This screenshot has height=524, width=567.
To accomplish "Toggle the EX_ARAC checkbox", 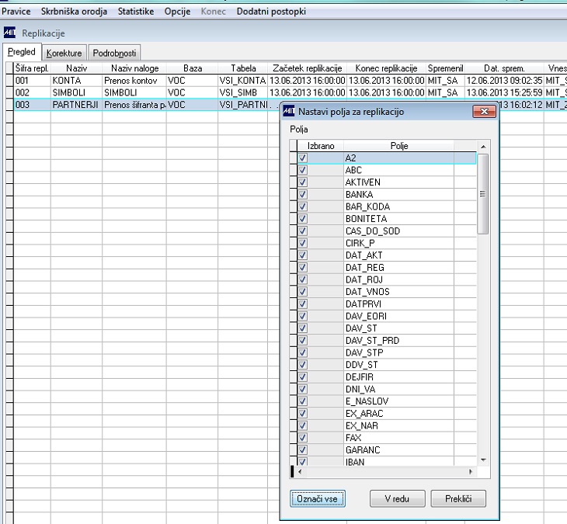I will pyautogui.click(x=303, y=414).
